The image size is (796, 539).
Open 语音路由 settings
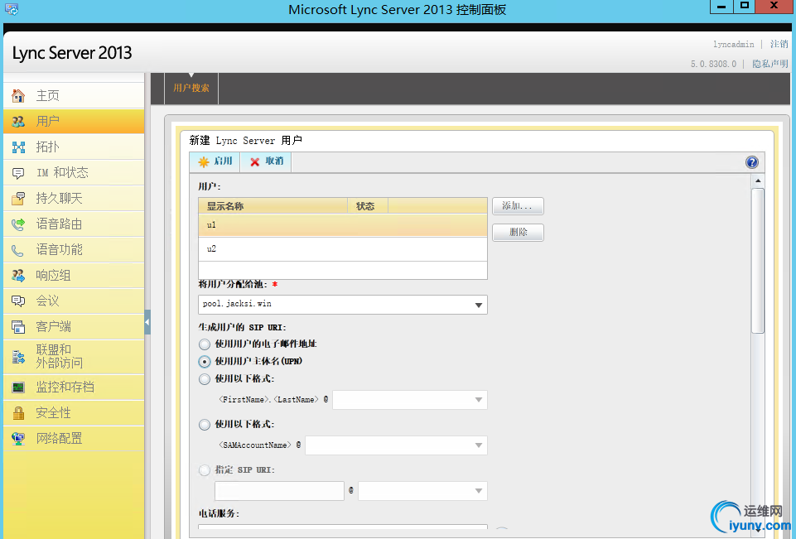(x=74, y=224)
